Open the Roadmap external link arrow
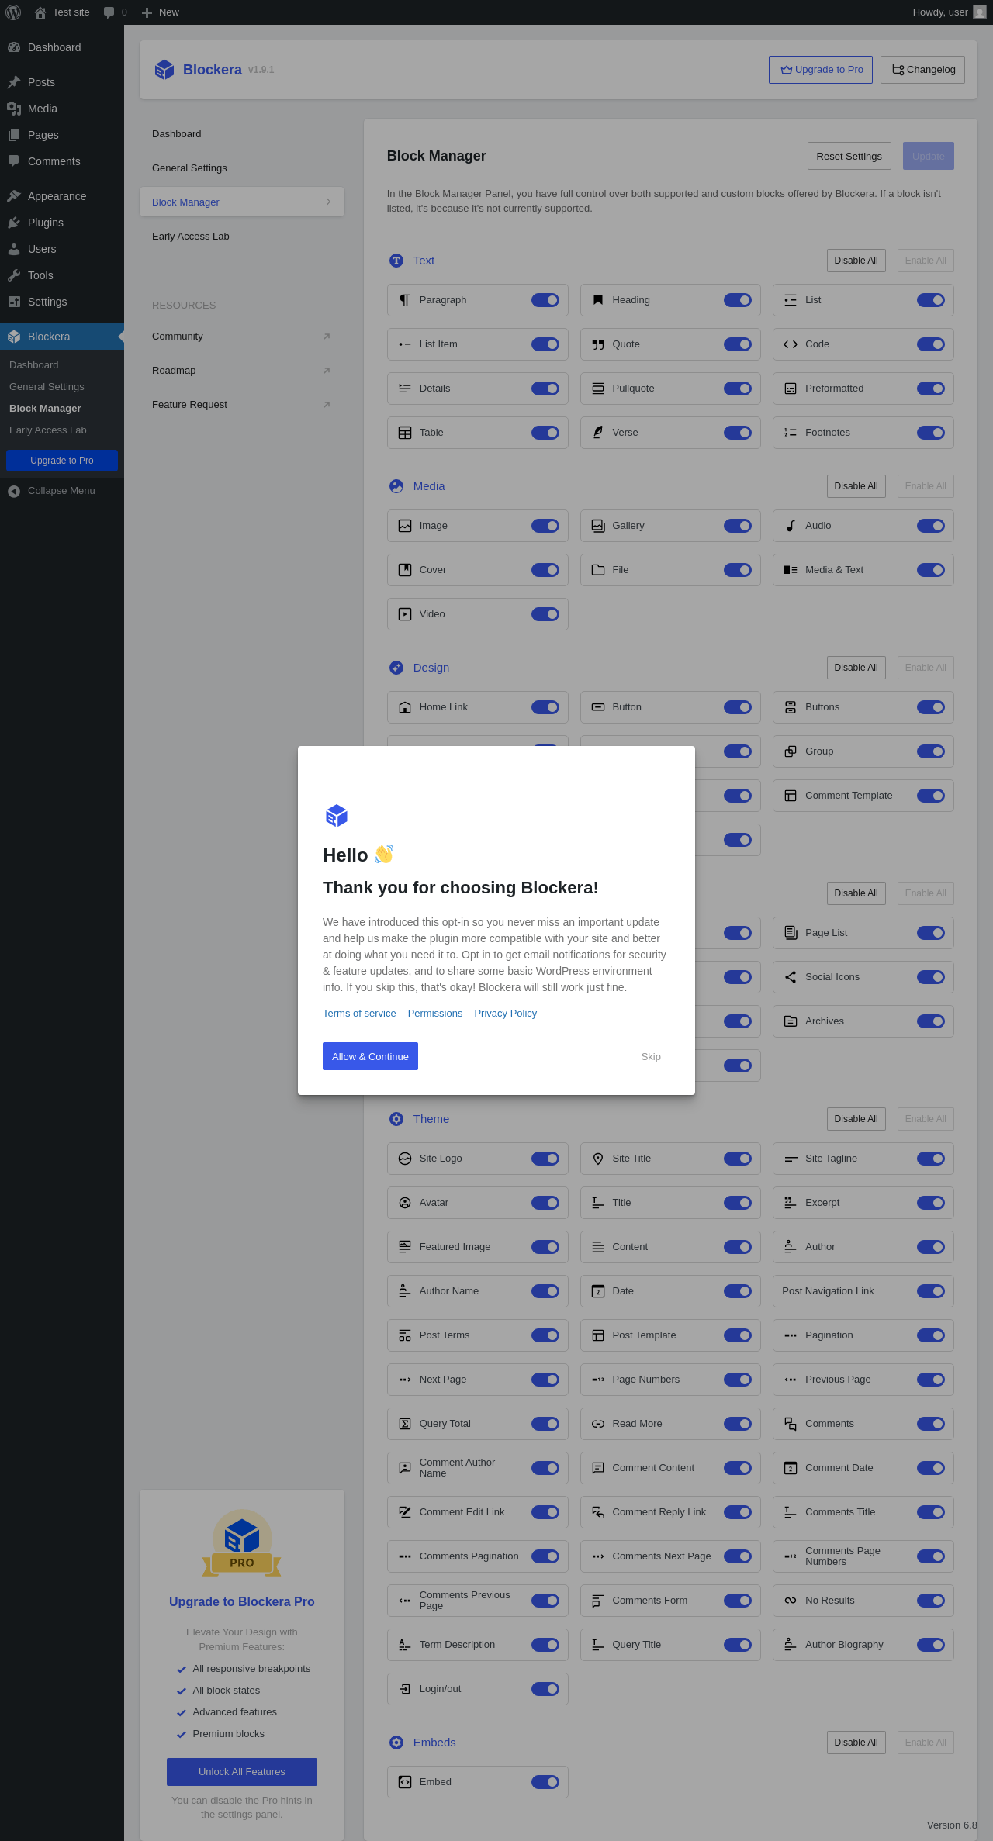 327,371
